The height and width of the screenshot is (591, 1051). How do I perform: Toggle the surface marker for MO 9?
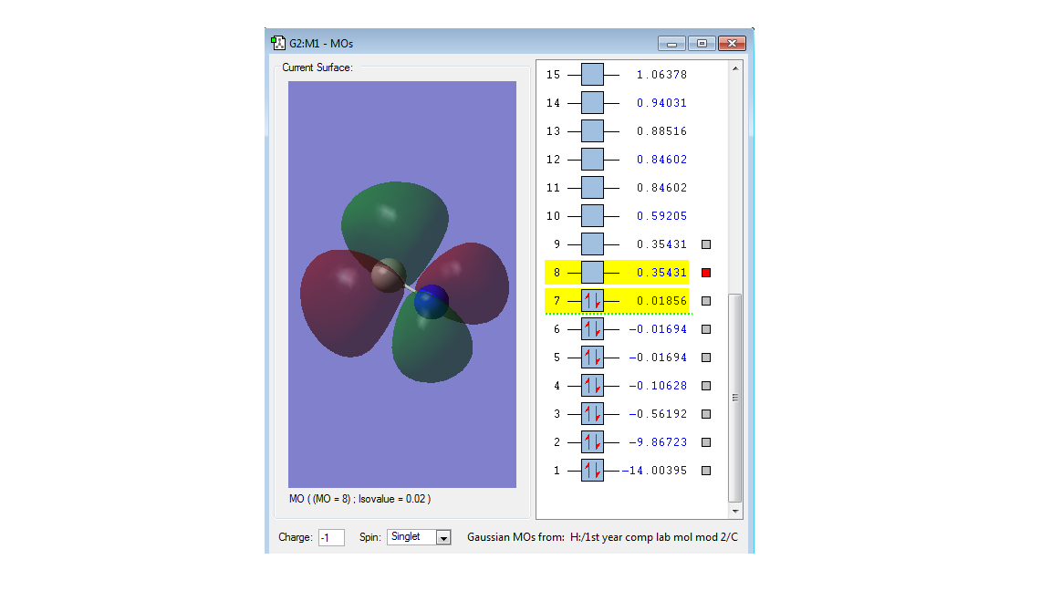706,244
